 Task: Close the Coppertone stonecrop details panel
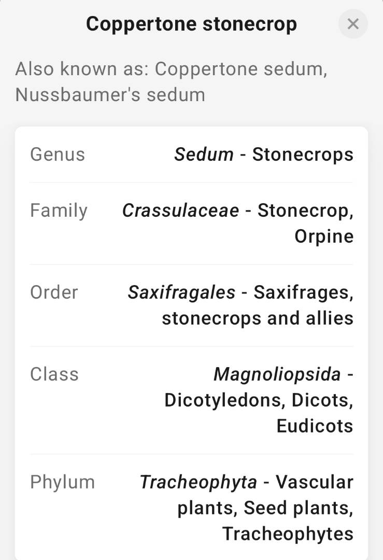tap(353, 24)
